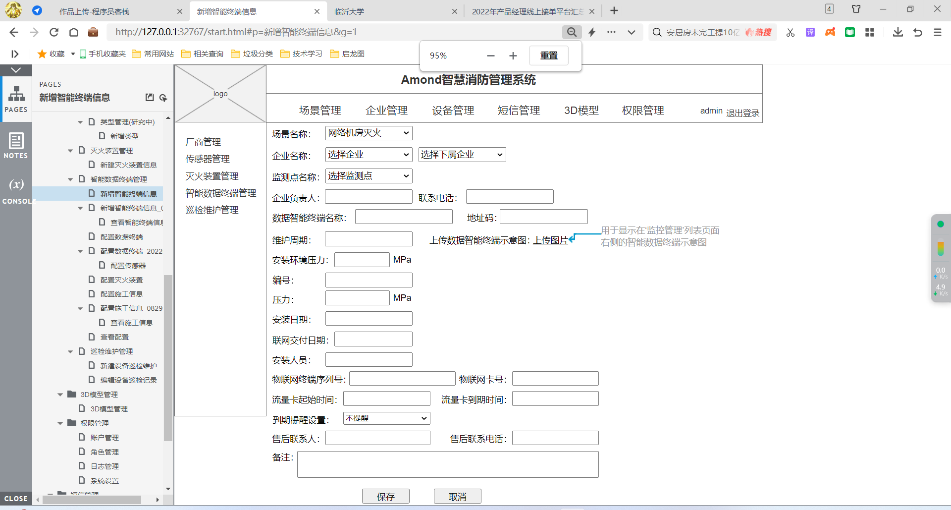Collapse the 智能数据终端管理 tree node

(70, 179)
